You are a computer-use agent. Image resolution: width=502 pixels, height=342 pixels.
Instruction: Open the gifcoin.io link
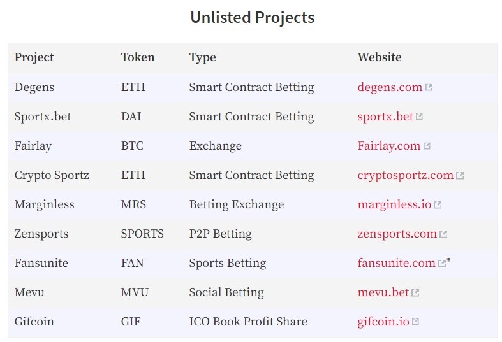pos(383,322)
